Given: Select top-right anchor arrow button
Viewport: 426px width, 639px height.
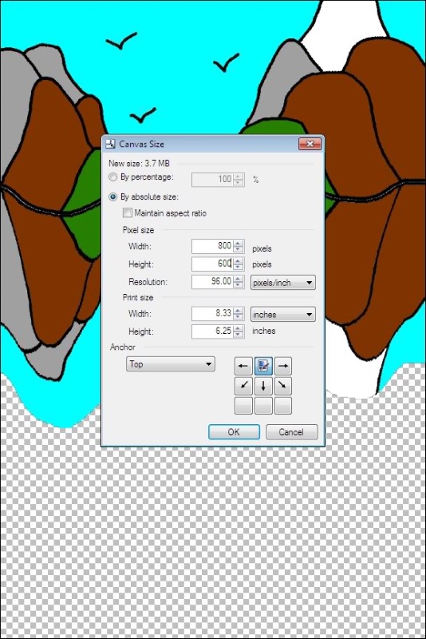Looking at the screenshot, I should (x=282, y=366).
